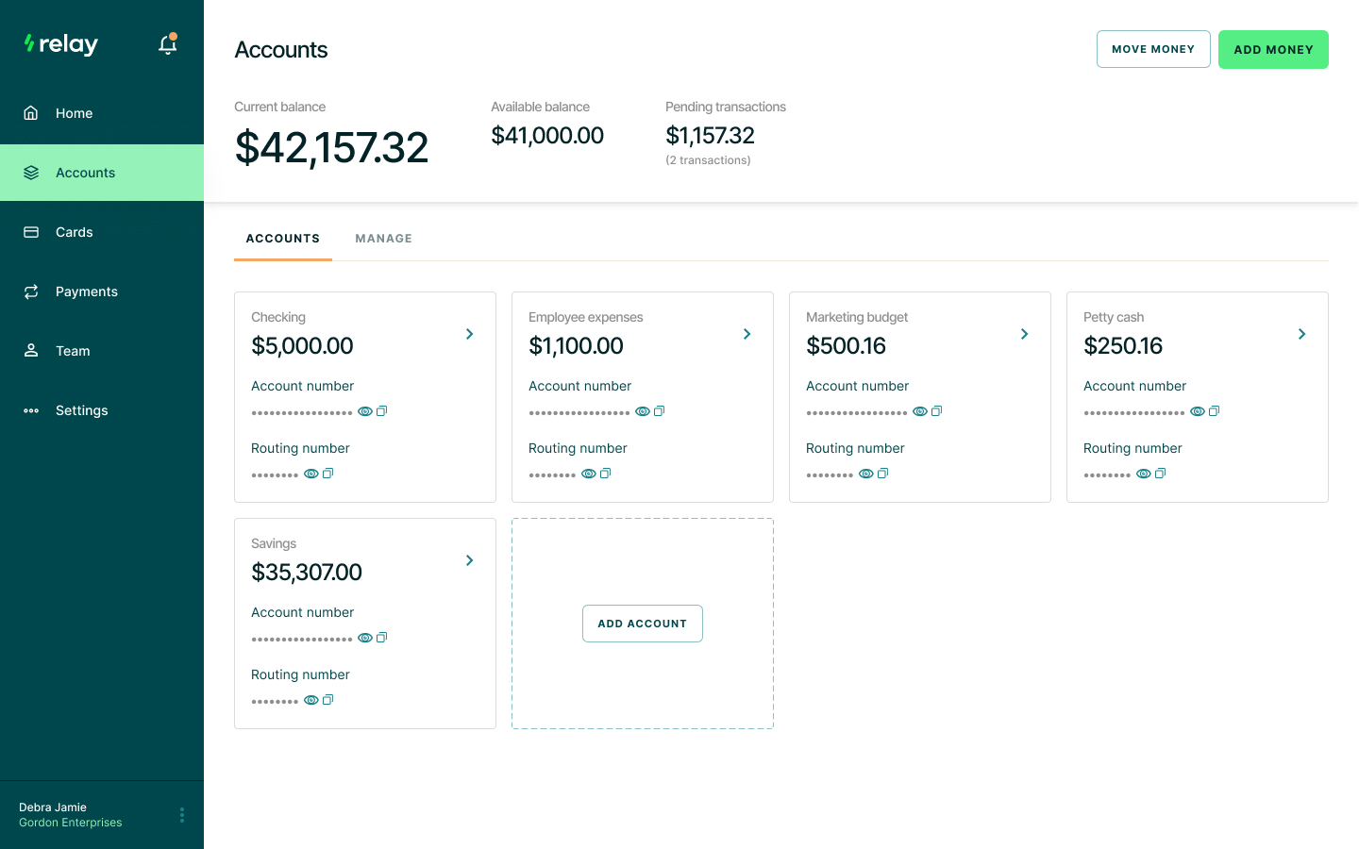This screenshot has height=849, width=1359.
Task: Show Employee expenses account number
Action: [643, 411]
